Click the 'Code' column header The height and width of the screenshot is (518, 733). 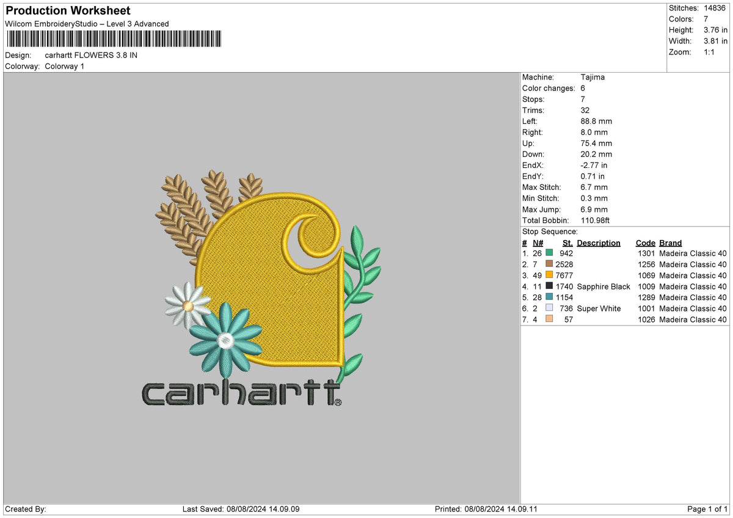pyautogui.click(x=645, y=243)
